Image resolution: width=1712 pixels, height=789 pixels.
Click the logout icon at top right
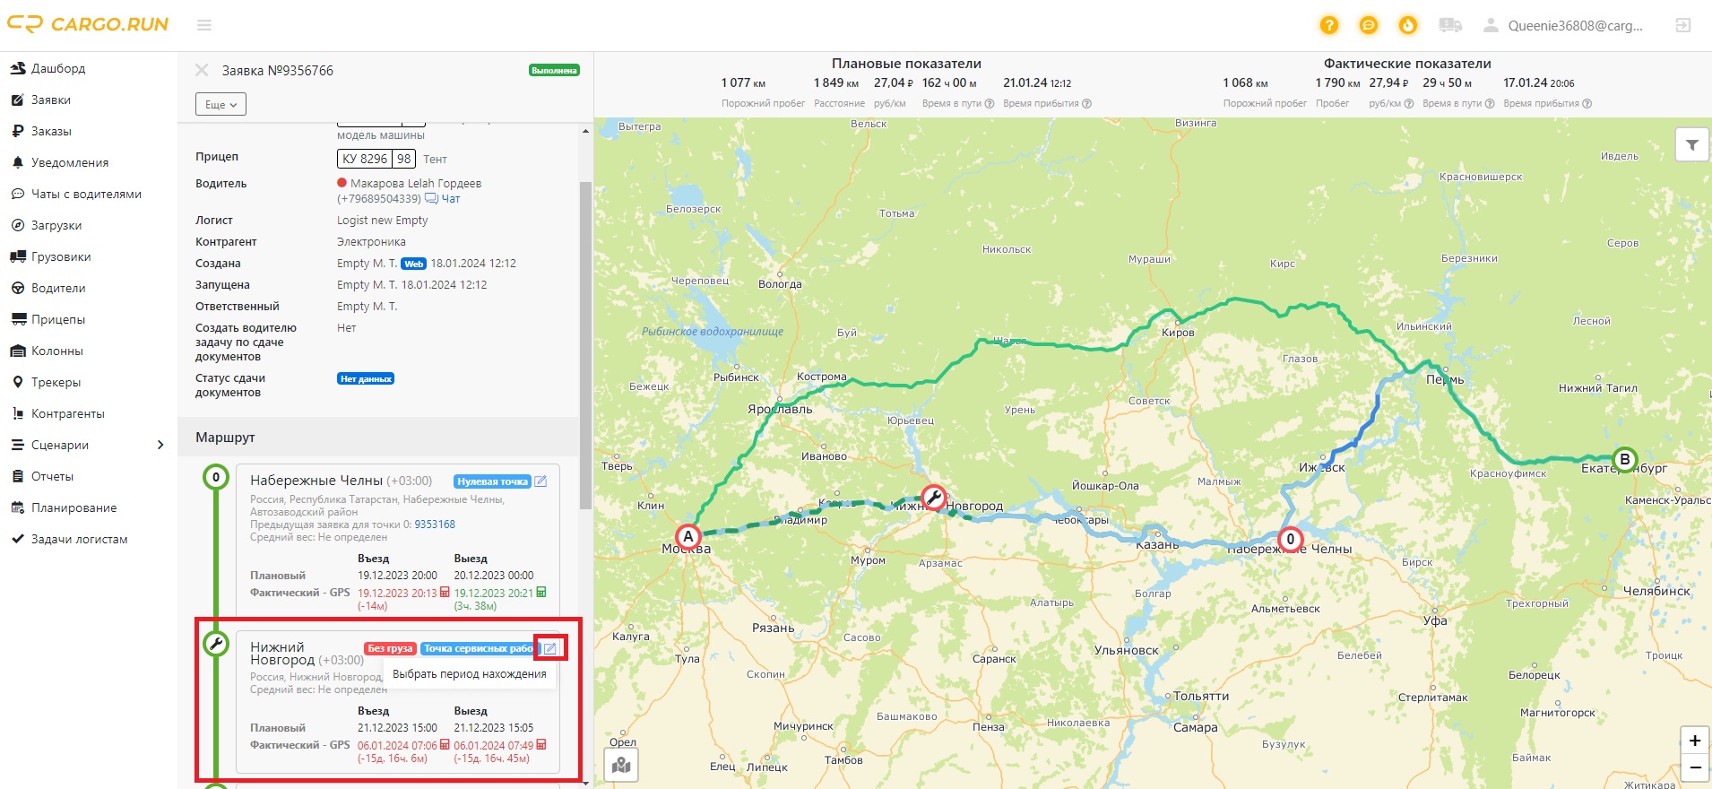[x=1682, y=25]
